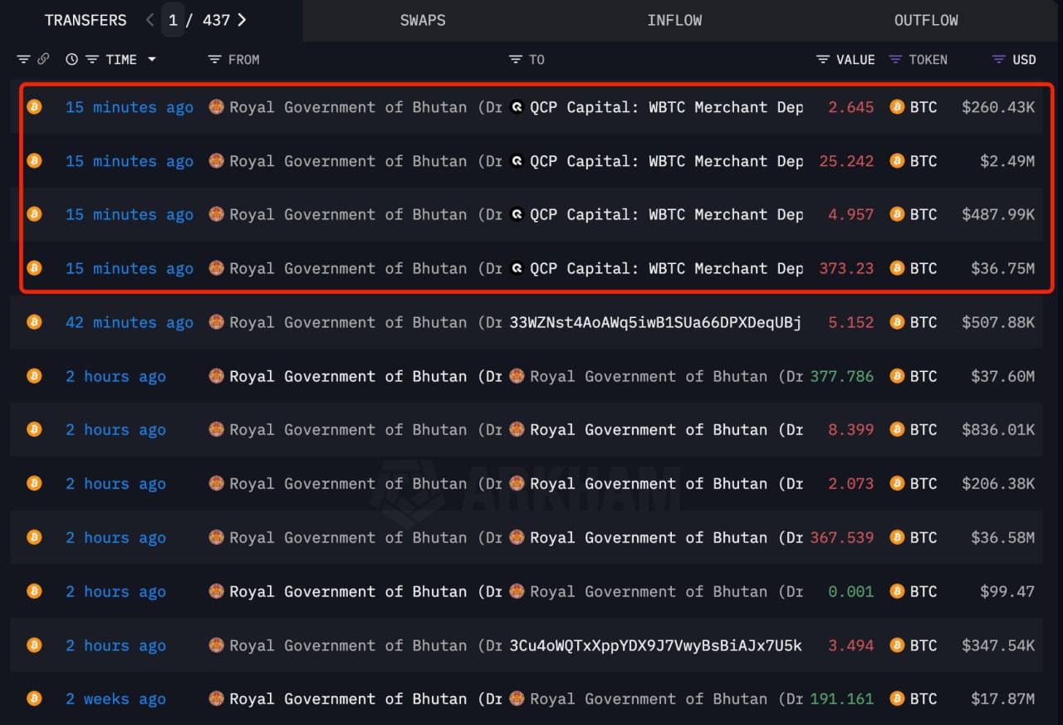The width and height of the screenshot is (1063, 725).
Task: Open Bhutan sender on 4.957 BTC row
Action: pos(366,214)
